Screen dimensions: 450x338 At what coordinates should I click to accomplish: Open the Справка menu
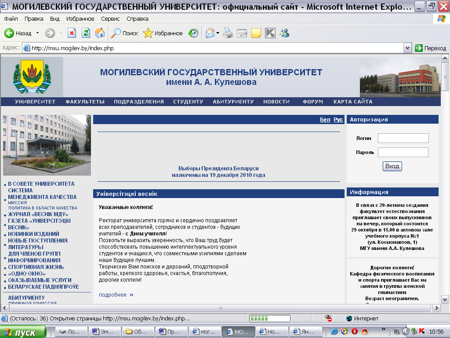coord(138,18)
